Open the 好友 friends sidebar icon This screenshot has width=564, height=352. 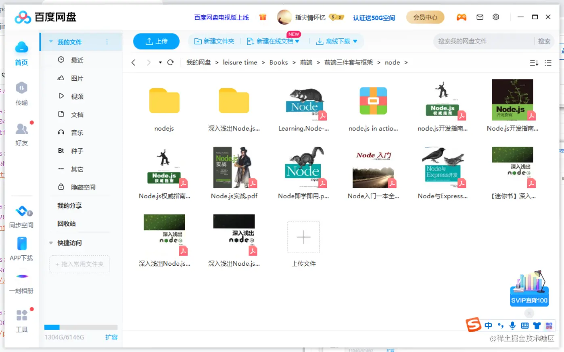coord(21,129)
